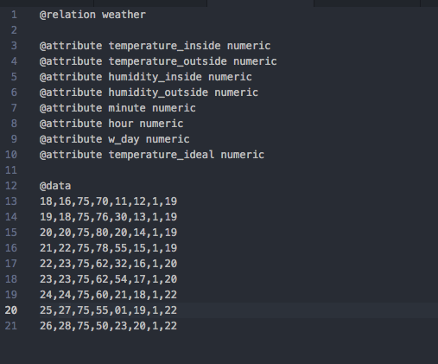Click line number 2 in the gutter
Screen dimensions: 438x364
point(14,30)
